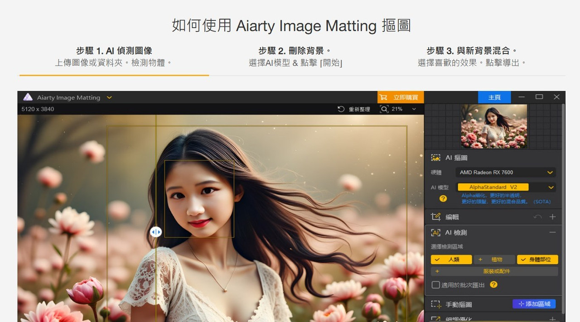The width and height of the screenshot is (580, 322).
Task: Toggle the 人類 detection region
Action: tap(451, 260)
